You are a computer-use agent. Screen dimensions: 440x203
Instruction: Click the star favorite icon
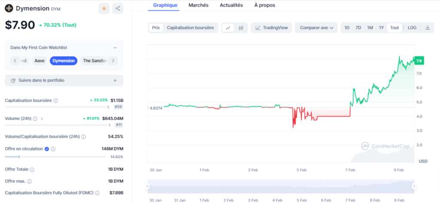104,9
